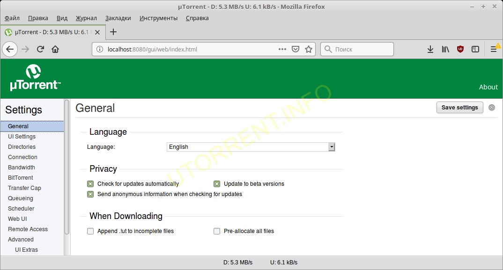Open UI Settings section
This screenshot has width=503, height=270.
[22, 137]
